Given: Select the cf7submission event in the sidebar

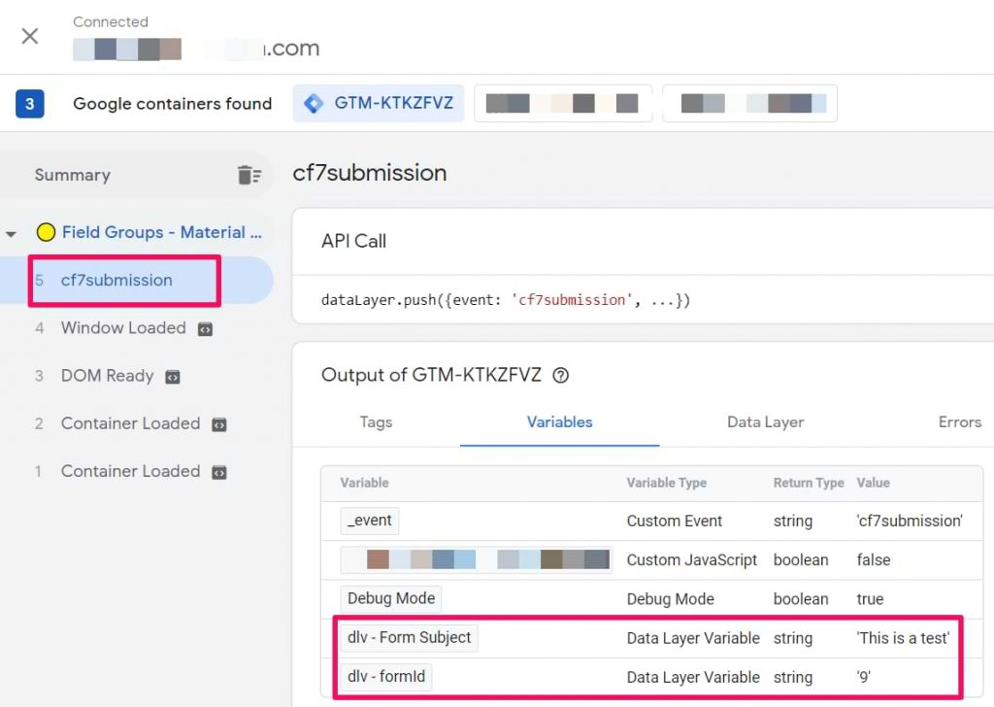Looking at the screenshot, I should click(x=116, y=281).
